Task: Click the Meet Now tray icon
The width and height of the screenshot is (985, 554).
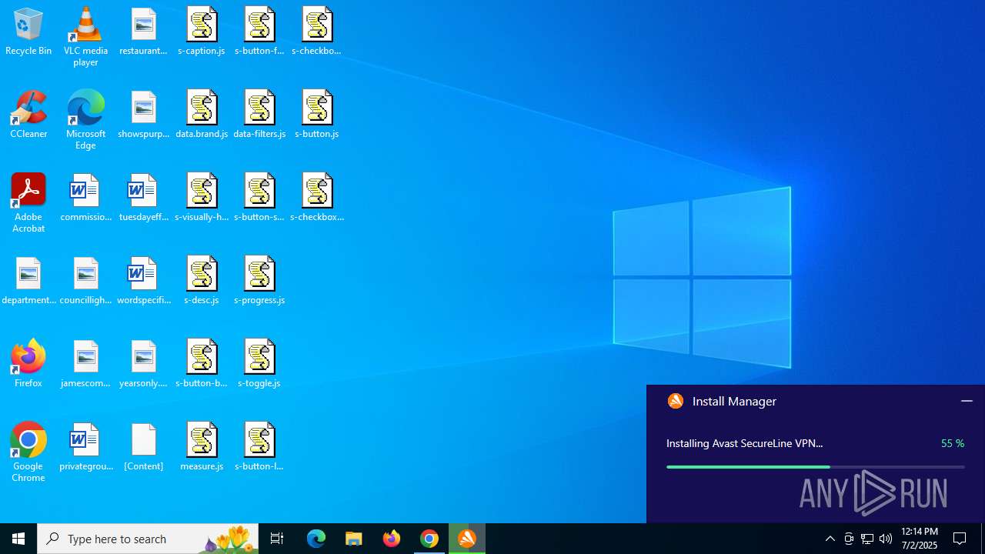Action: [x=849, y=539]
